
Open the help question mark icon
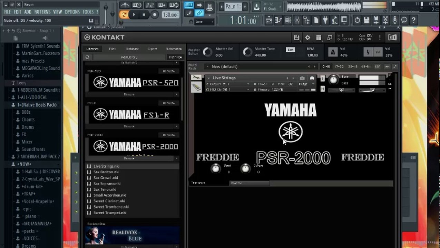click(x=413, y=20)
